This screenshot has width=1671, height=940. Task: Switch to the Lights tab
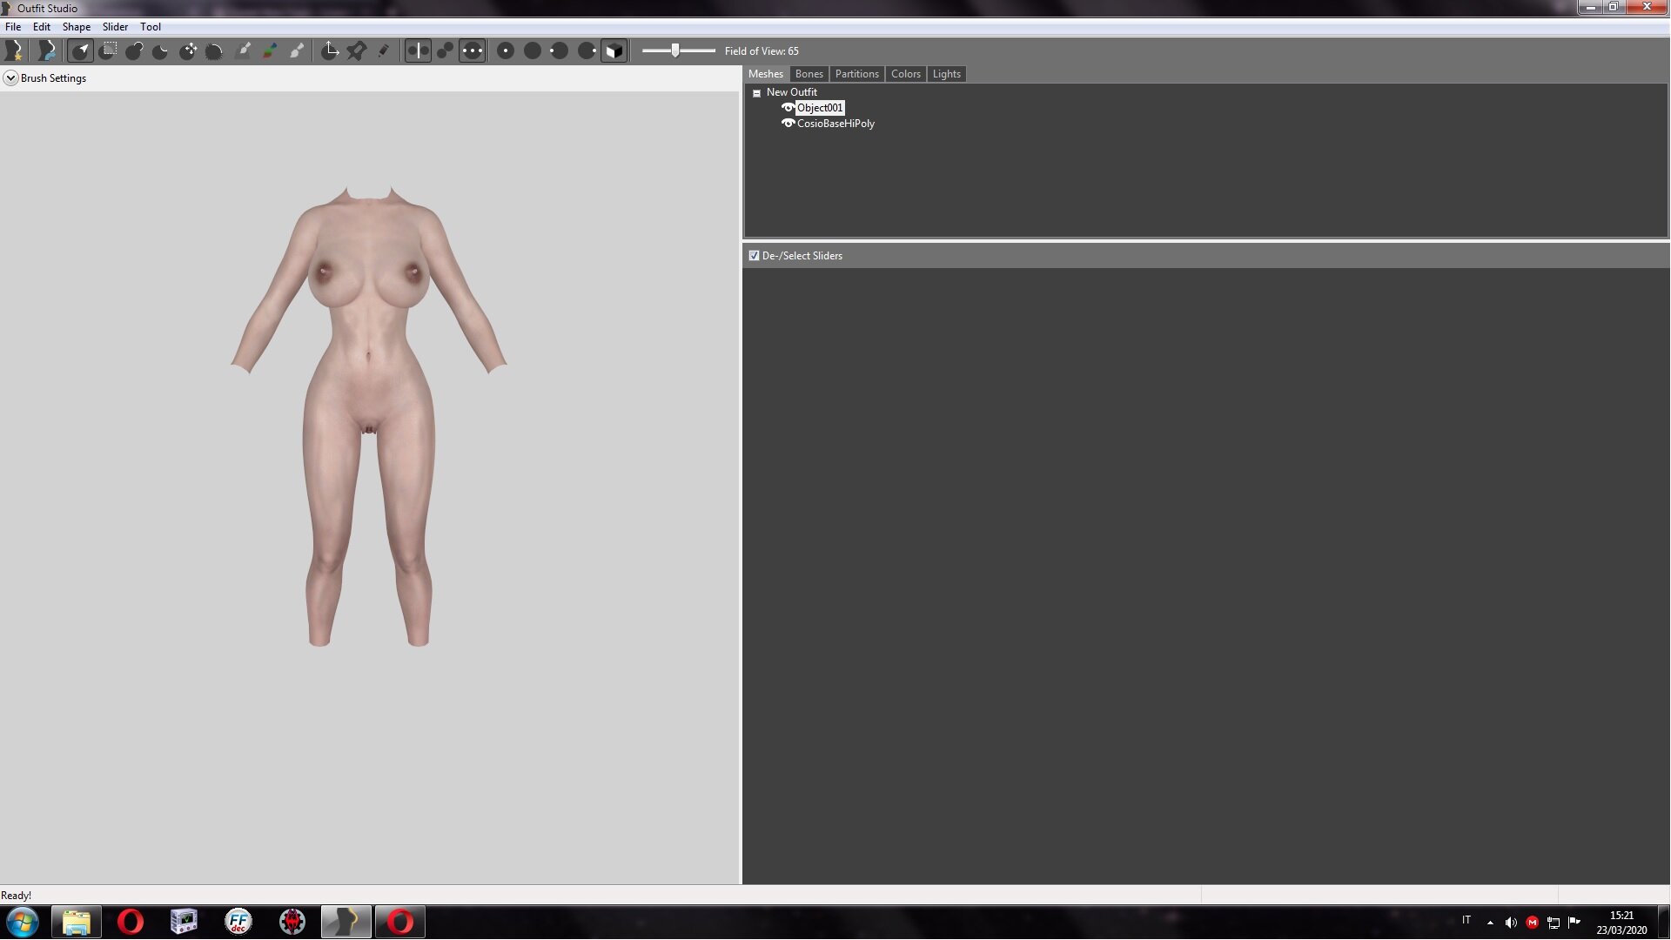tap(947, 74)
